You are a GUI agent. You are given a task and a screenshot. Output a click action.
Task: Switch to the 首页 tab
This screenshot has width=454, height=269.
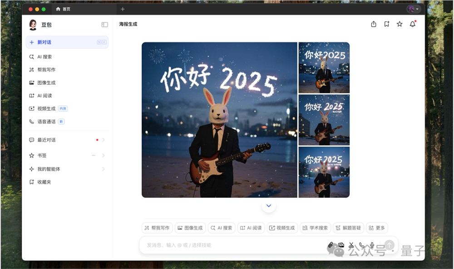[x=64, y=9]
